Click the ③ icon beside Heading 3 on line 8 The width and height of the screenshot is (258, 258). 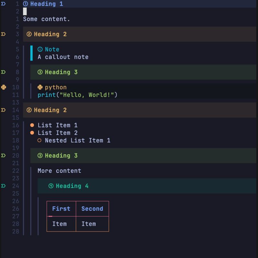pos(39,72)
